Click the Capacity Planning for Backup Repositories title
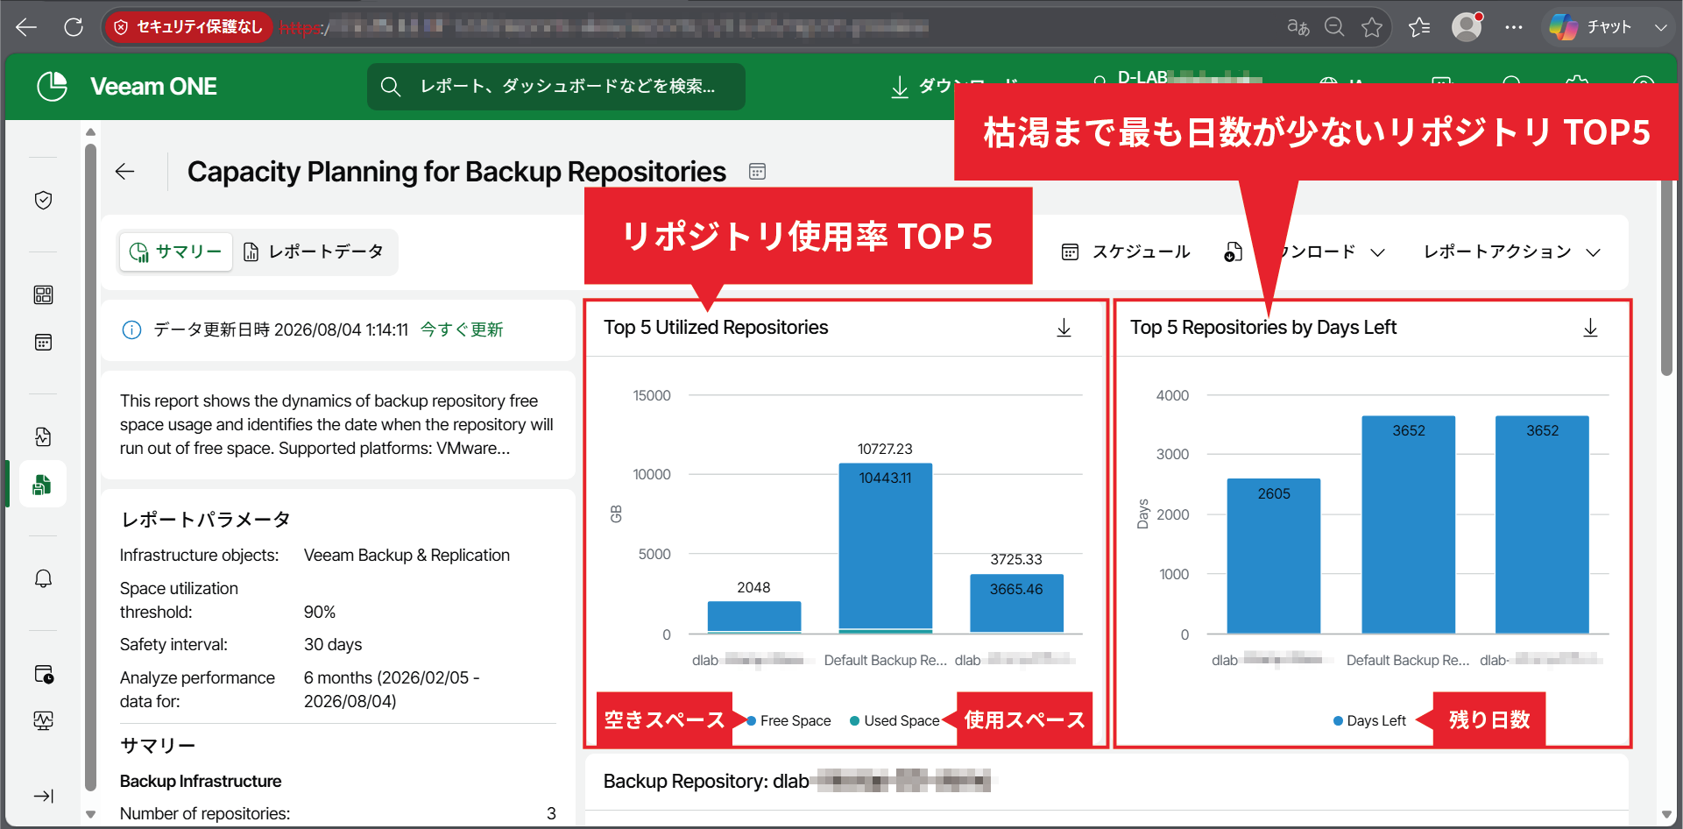 456,172
